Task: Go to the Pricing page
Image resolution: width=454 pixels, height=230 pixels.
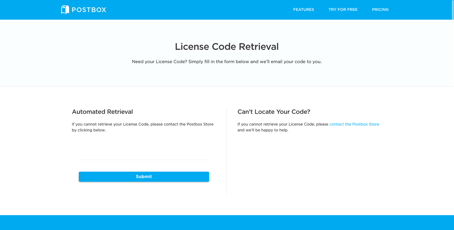Action: [380, 10]
